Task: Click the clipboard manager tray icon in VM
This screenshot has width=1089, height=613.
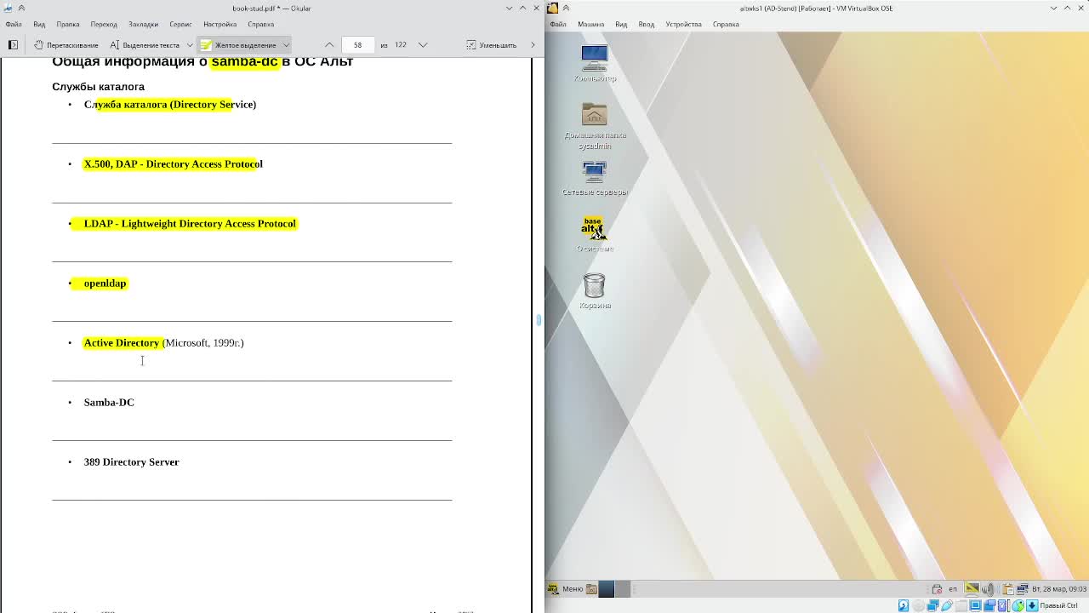Action: pos(1007,589)
